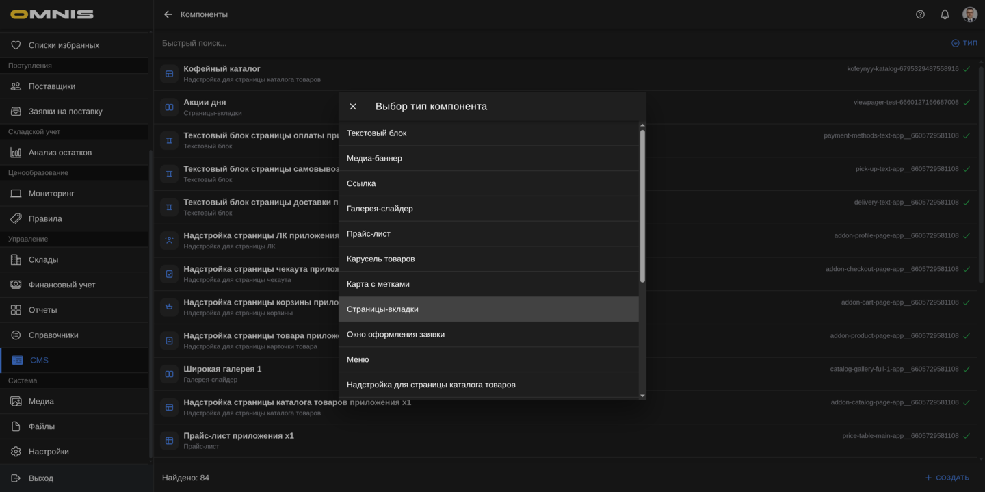
Task: Open the CMS sidebar icon
Action: (x=17, y=360)
